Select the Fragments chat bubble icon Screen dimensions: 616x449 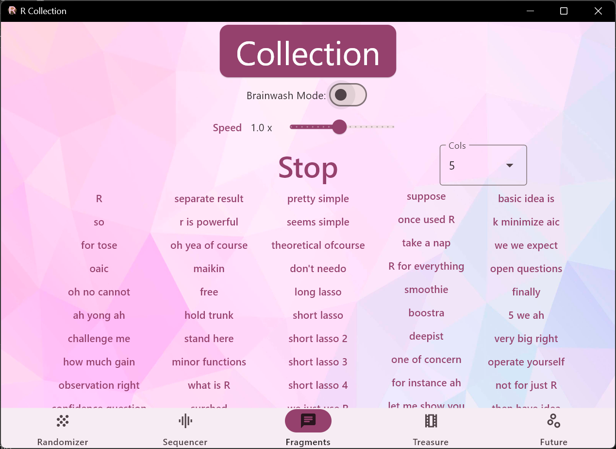[308, 421]
